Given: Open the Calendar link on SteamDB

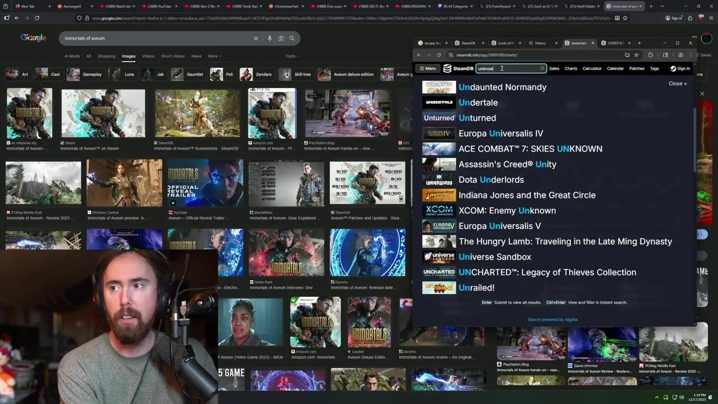Looking at the screenshot, I should [x=615, y=68].
